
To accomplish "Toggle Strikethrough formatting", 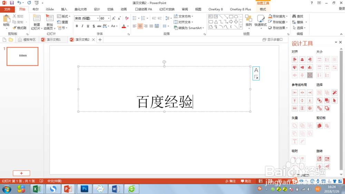I will [99, 26].
